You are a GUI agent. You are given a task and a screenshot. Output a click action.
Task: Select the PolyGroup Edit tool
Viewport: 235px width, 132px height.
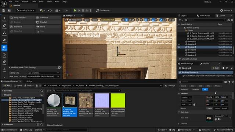coord(22,18)
